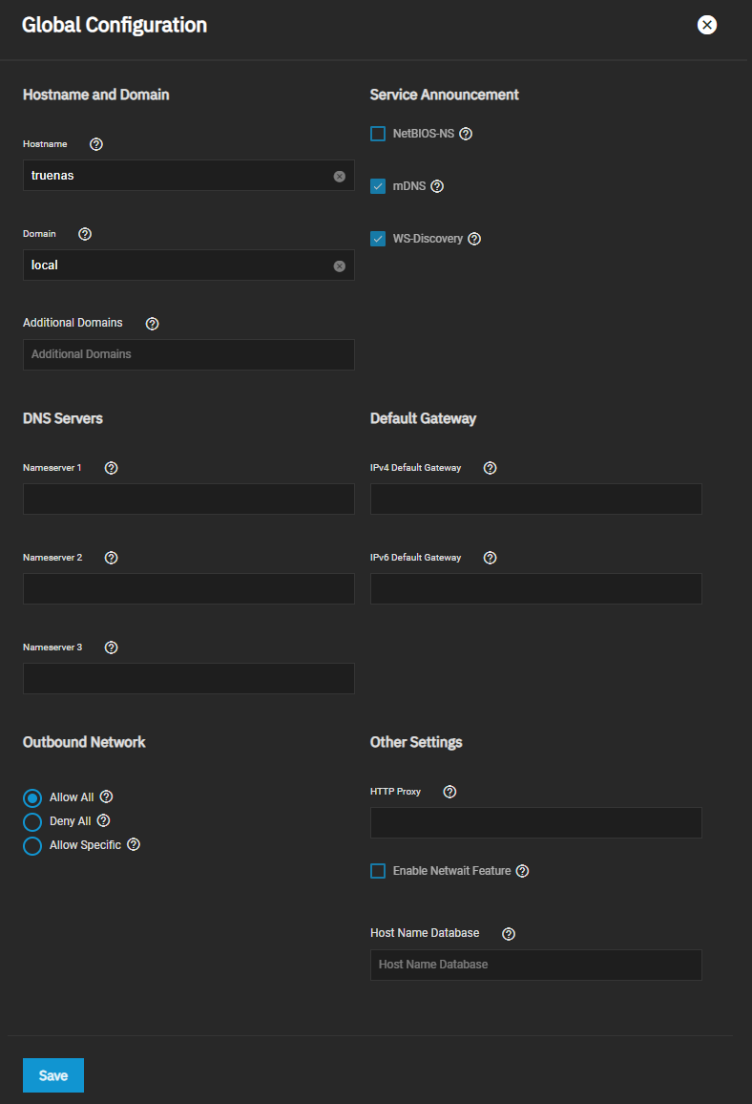
Task: Focus the IPv4 Default Gateway field
Action: 536,499
